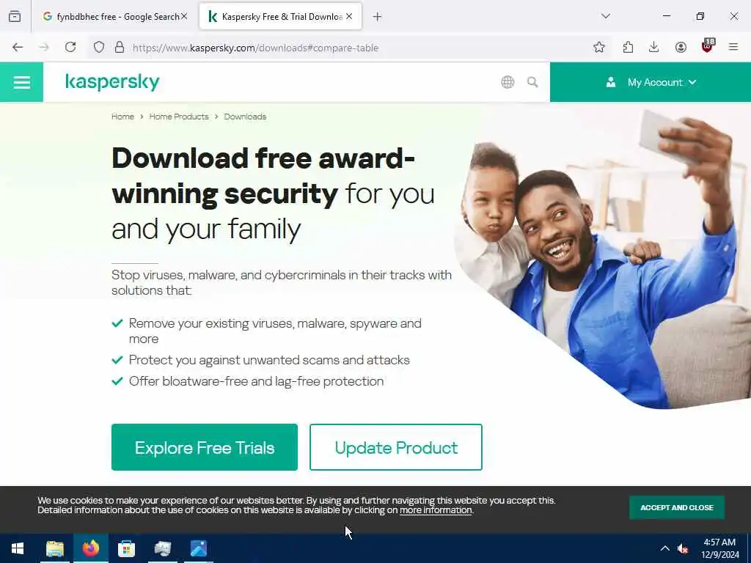Open the Firefox account icon

pyautogui.click(x=681, y=47)
